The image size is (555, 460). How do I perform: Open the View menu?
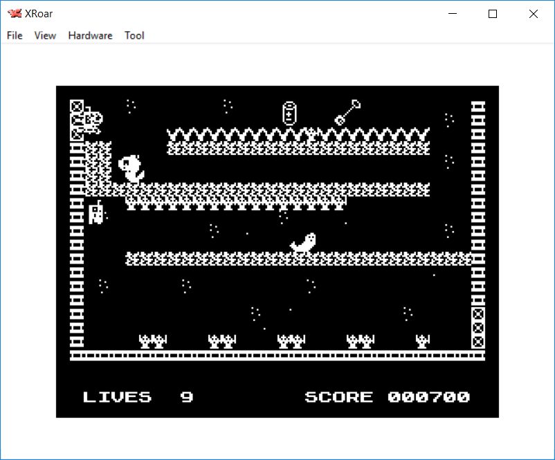click(45, 35)
